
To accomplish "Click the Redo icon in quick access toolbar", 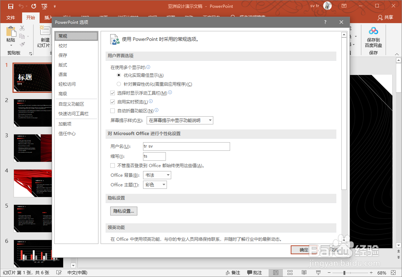I will pos(34,6).
